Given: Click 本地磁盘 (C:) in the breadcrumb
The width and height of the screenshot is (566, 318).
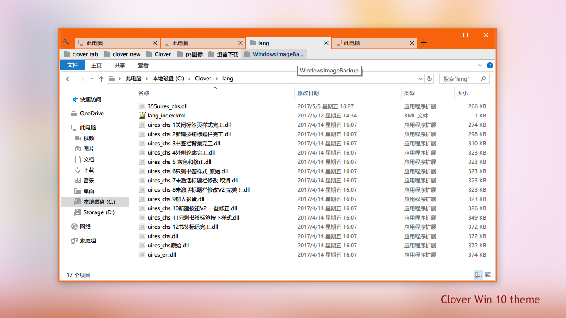Looking at the screenshot, I should [168, 79].
